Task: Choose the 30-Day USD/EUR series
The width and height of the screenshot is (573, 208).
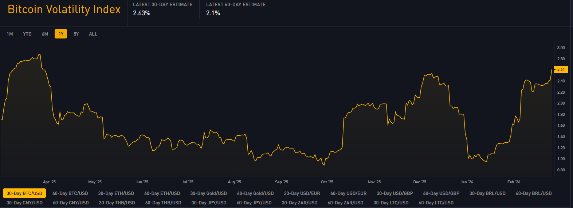Action: [302, 193]
